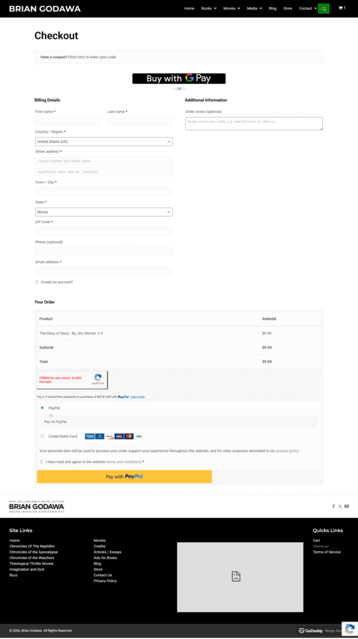Image resolution: width=358 pixels, height=639 pixels.
Task: Visit the Facebook page icon
Action: pos(333,506)
